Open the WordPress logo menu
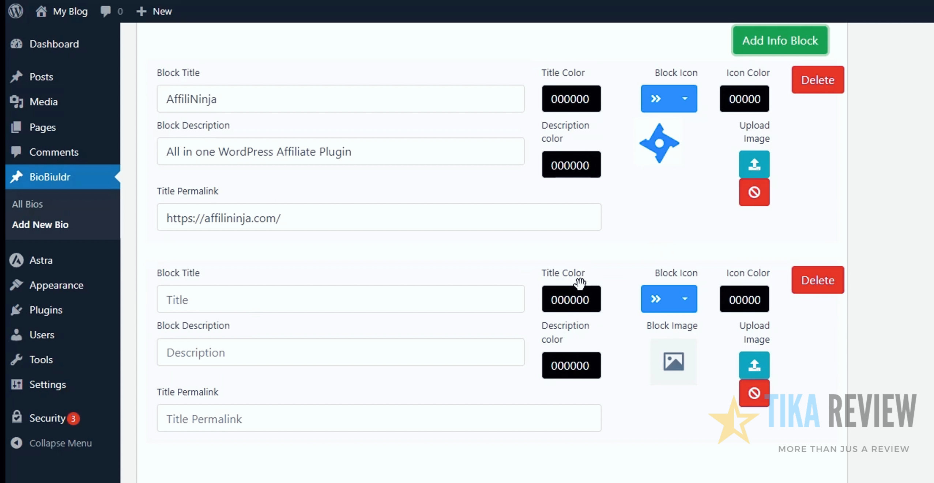Screen dimensions: 934x483 tap(16, 11)
